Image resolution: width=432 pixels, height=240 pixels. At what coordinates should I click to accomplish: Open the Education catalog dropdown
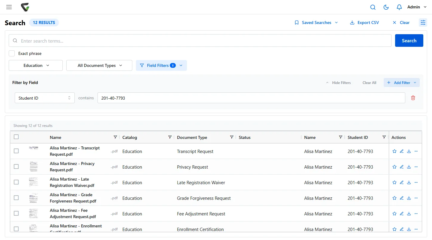coord(36,65)
